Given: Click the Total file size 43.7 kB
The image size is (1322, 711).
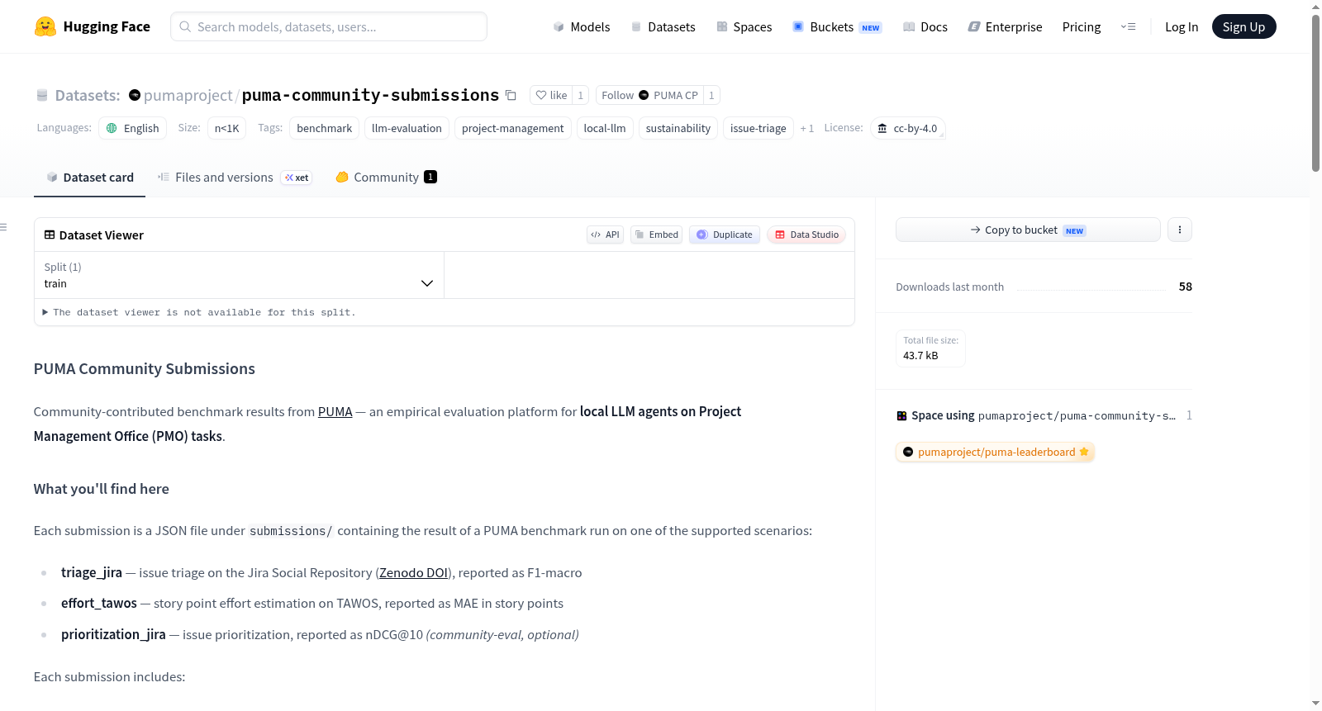Looking at the screenshot, I should pos(930,348).
